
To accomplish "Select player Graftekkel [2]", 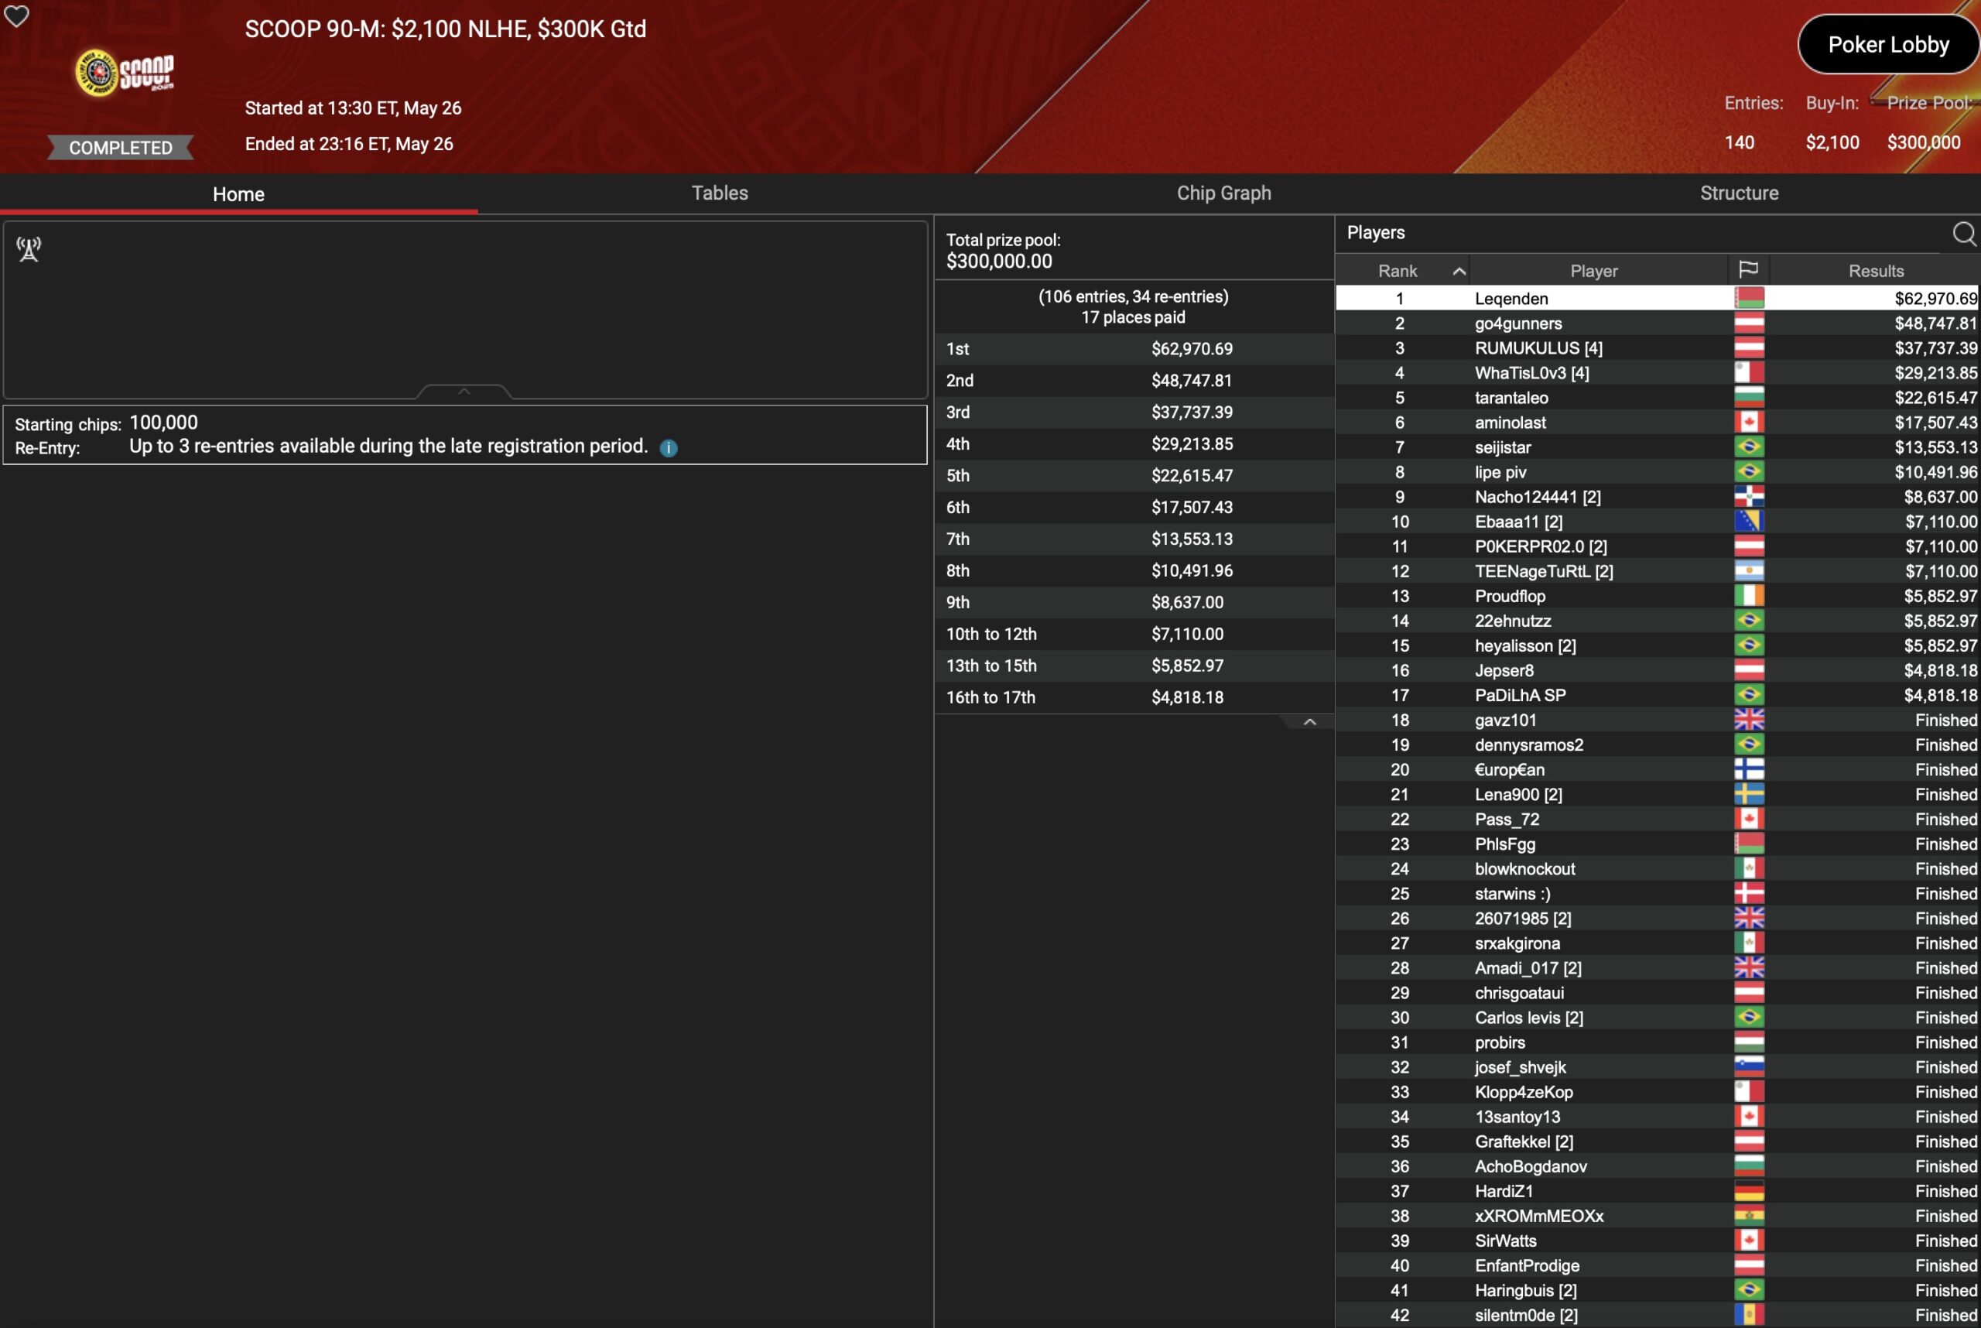I will (x=1658, y=1141).
